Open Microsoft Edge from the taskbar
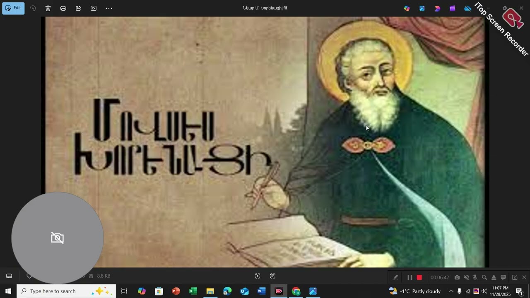Image resolution: width=530 pixels, height=298 pixels. [x=227, y=291]
